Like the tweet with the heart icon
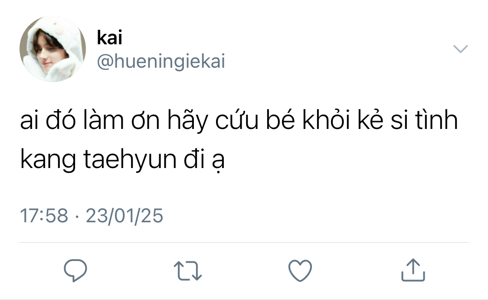The height and width of the screenshot is (300, 488). point(300,270)
